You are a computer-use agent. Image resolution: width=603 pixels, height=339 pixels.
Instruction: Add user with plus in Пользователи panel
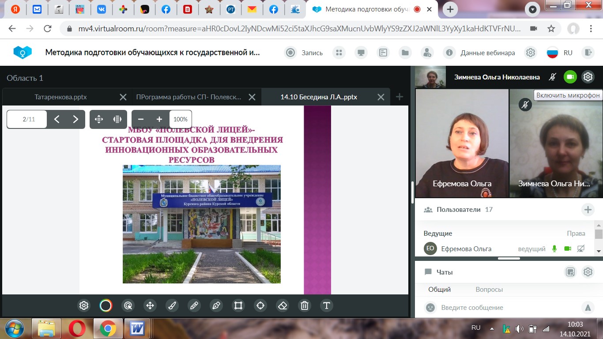pos(588,210)
